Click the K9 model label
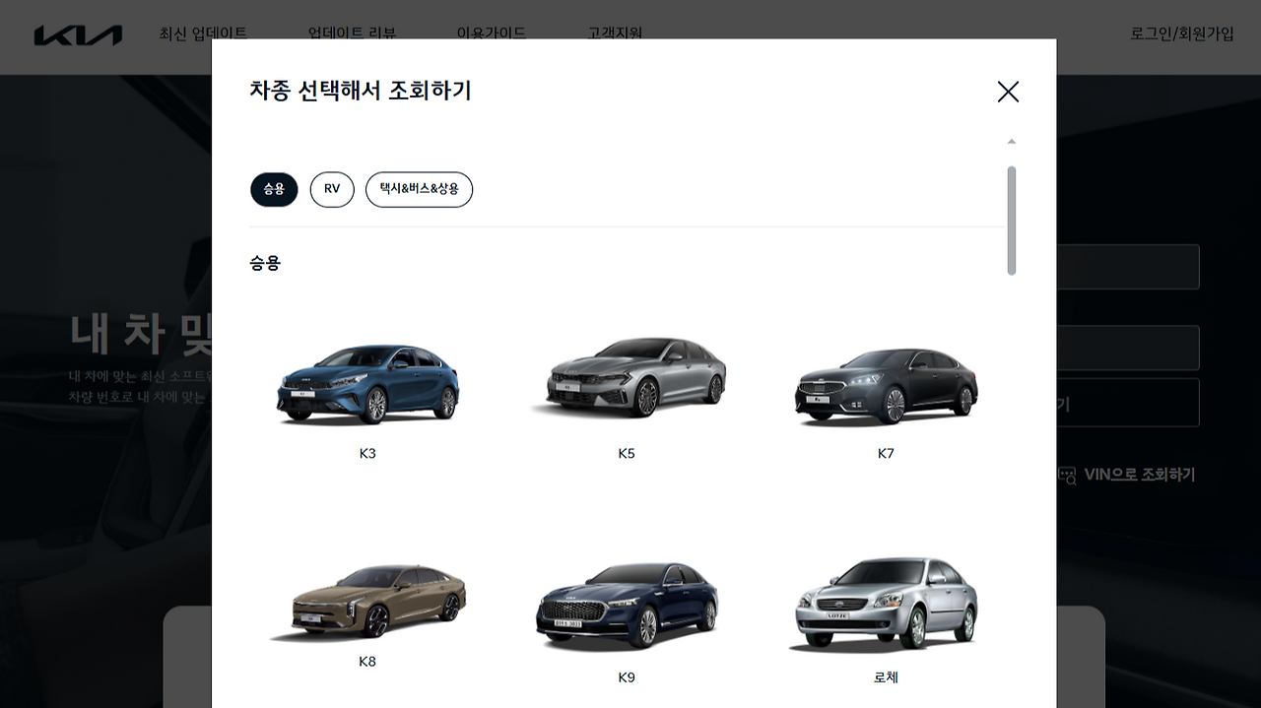 [627, 677]
